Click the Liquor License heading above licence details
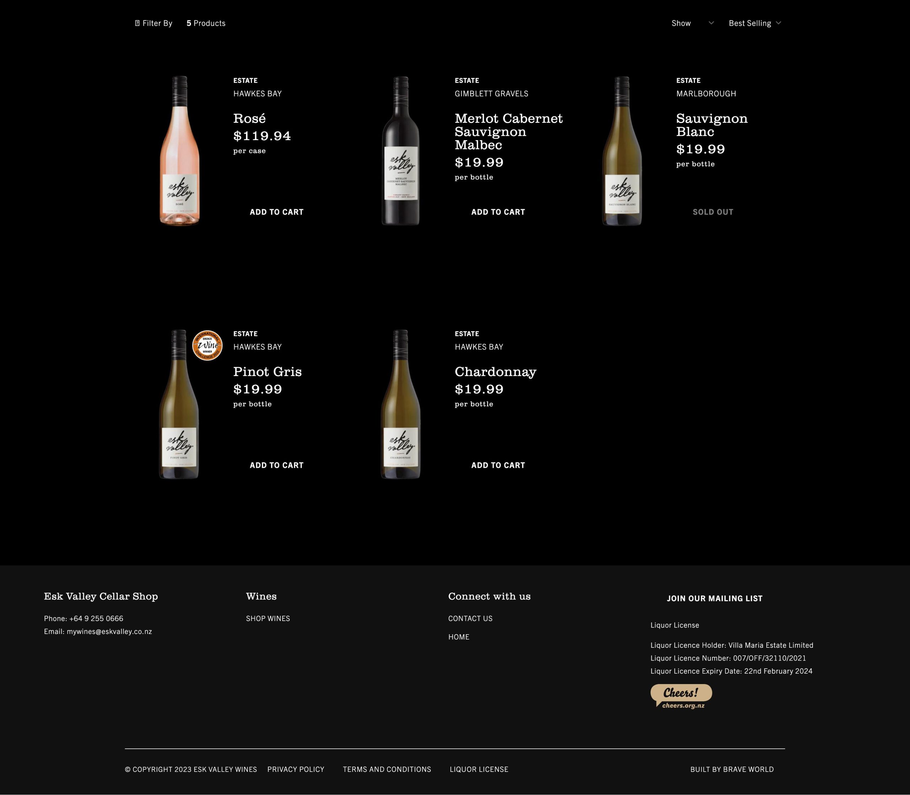This screenshot has width=910, height=795. [675, 625]
